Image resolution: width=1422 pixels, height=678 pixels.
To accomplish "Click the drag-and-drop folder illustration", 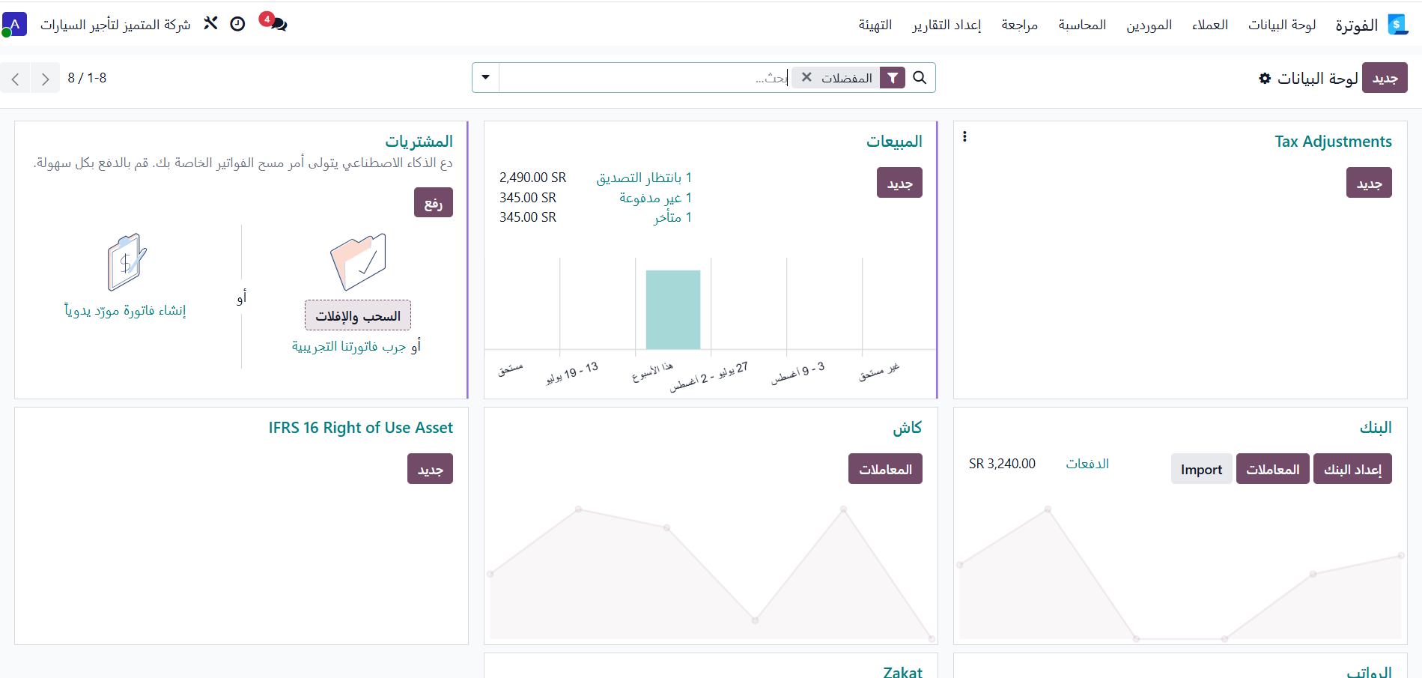I will click(359, 261).
